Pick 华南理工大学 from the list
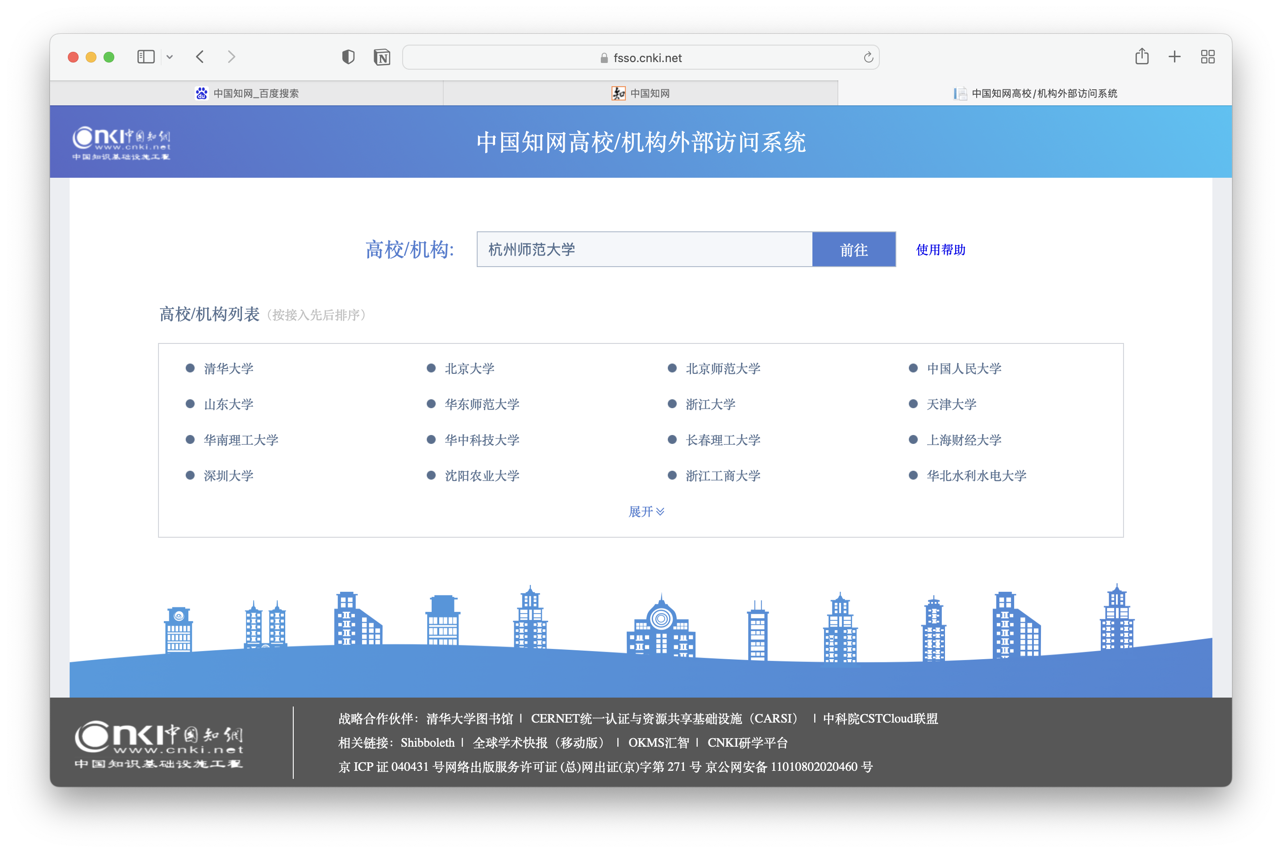 pos(241,440)
